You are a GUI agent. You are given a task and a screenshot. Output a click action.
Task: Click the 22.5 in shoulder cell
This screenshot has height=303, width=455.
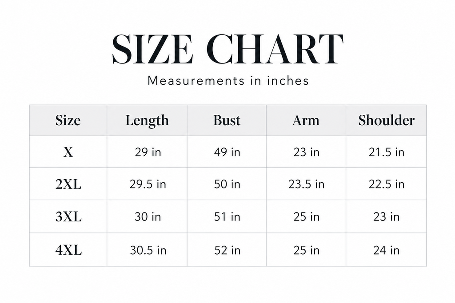tap(386, 184)
